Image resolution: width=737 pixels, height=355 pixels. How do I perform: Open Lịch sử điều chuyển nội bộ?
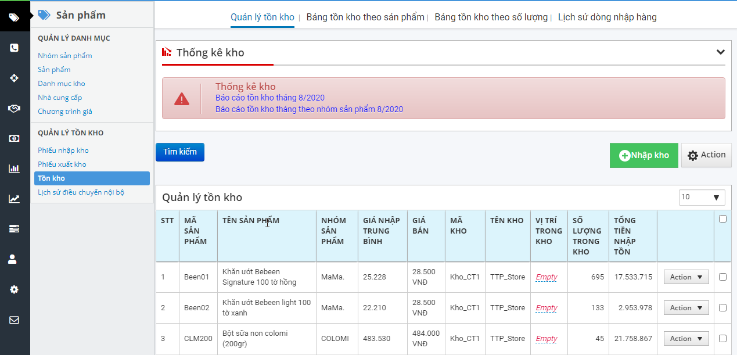(81, 192)
